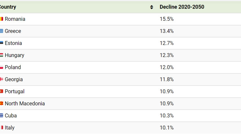Click Greece's 13.4% decline value
The image size is (241, 136).
(x=167, y=31)
